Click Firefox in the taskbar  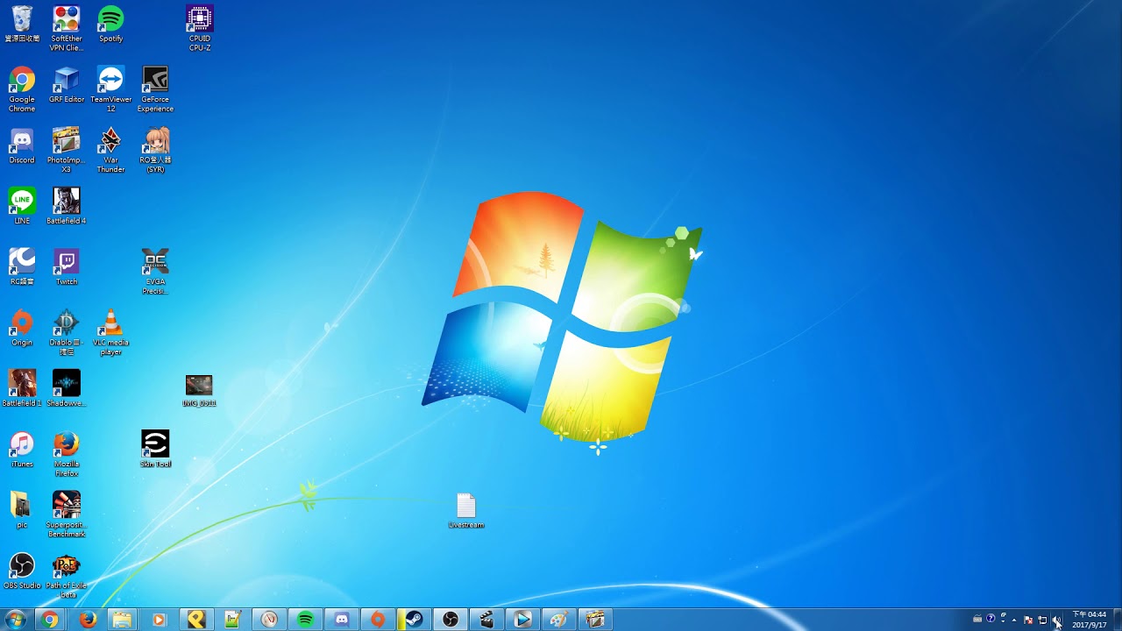[x=88, y=620]
